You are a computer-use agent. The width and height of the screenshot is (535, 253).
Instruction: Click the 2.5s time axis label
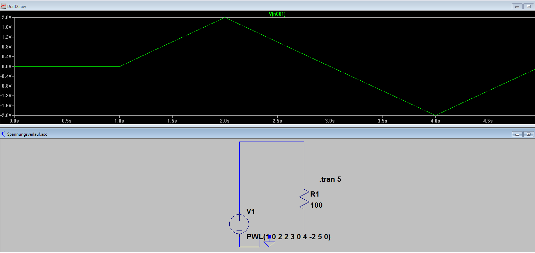coord(277,121)
